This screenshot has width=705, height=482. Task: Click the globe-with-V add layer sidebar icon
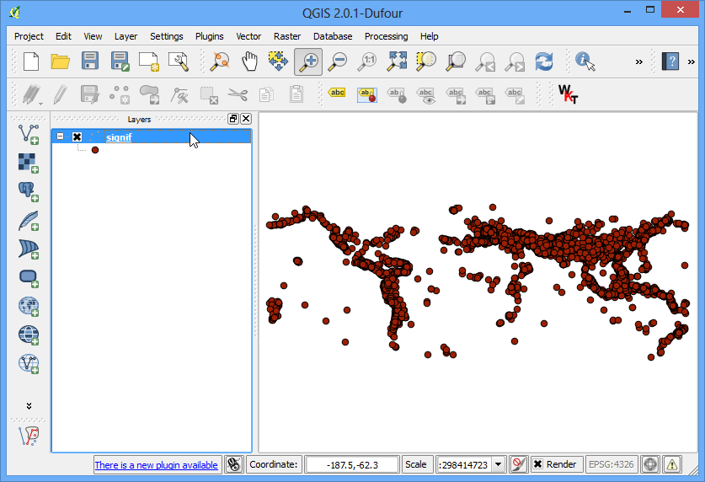29,364
